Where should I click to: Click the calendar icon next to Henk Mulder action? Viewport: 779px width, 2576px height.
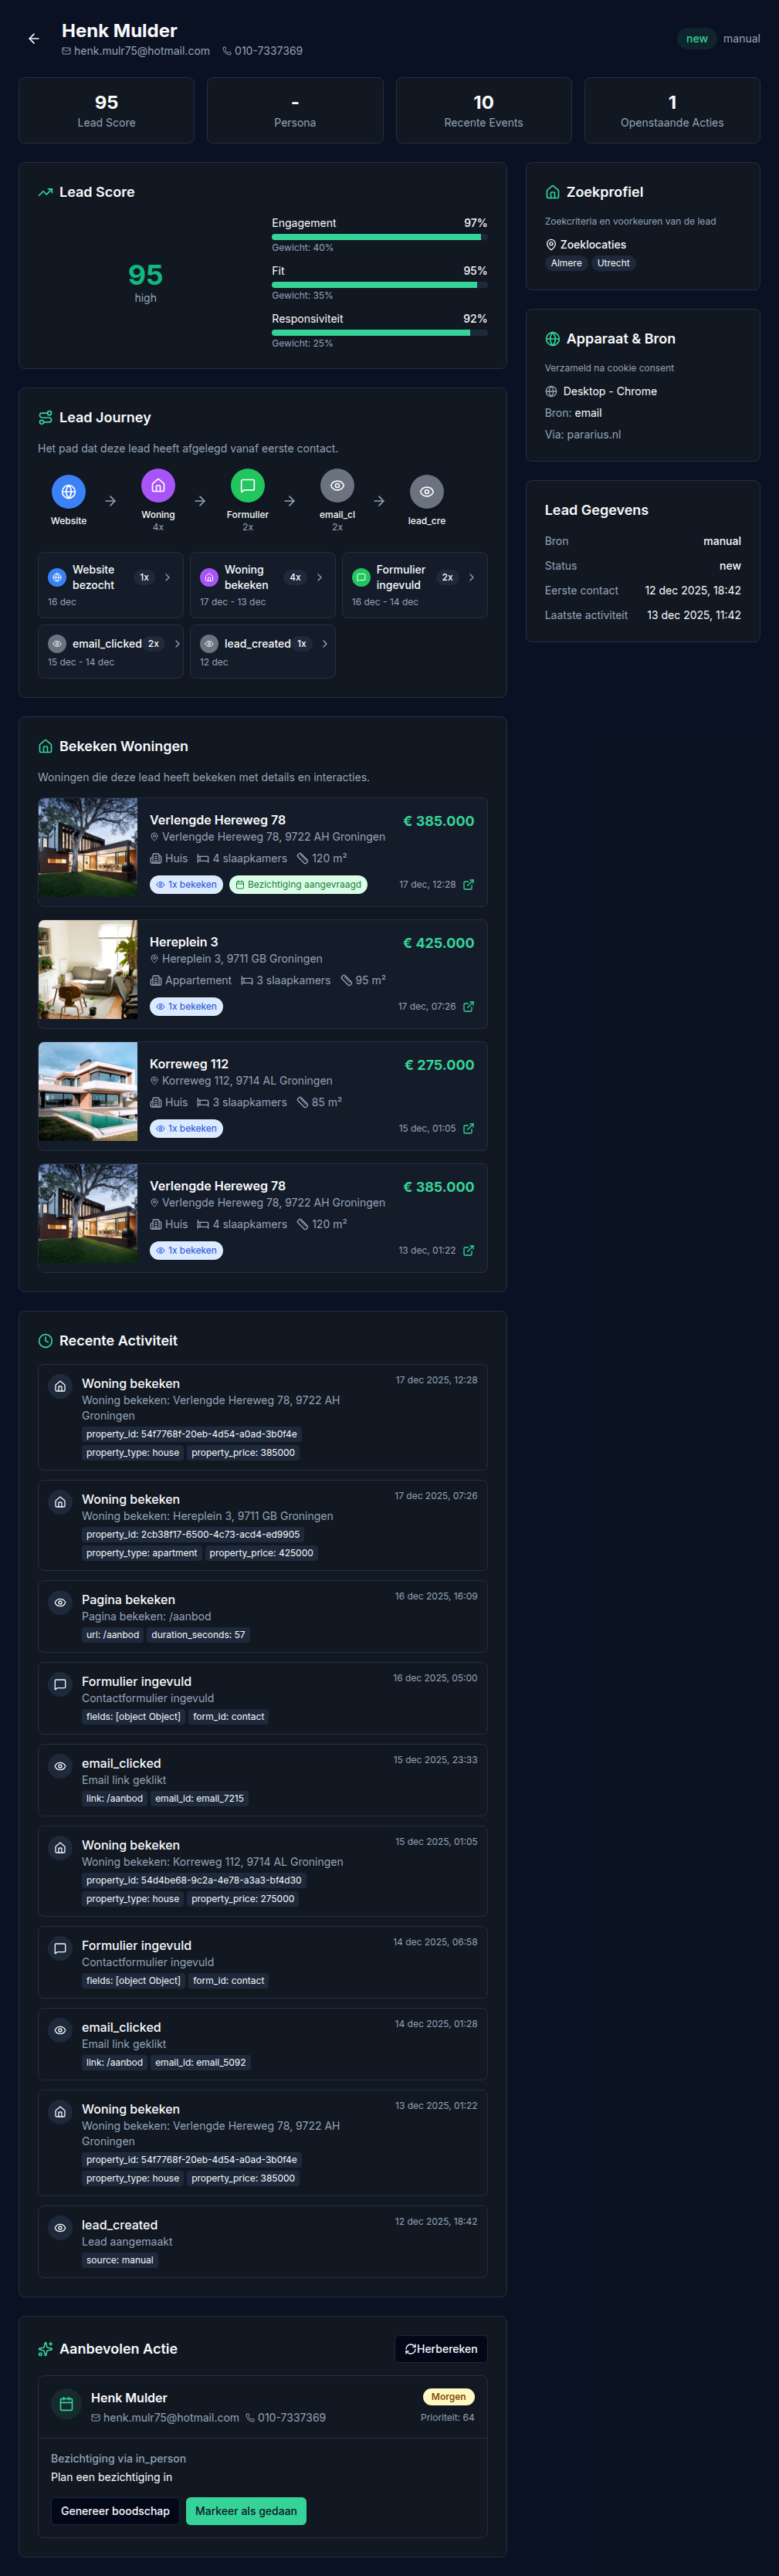pos(66,2404)
